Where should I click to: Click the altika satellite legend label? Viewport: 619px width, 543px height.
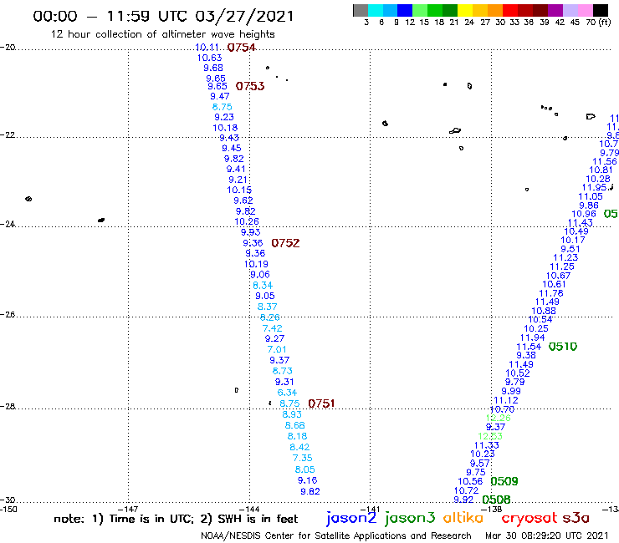(x=463, y=517)
